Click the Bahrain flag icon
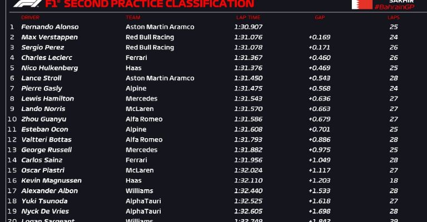This screenshot has width=427, height=222. coord(362,4)
